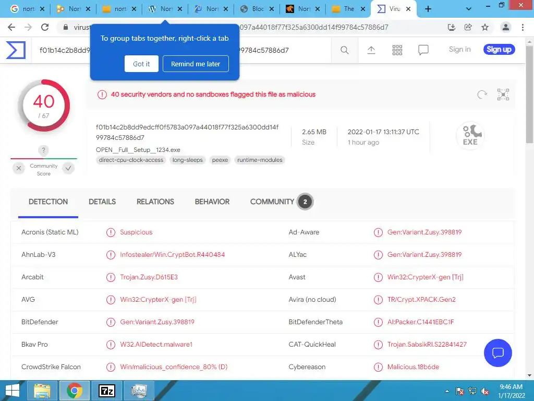This screenshot has width=534, height=401.
Task: Click the Sign in link
Action: pyautogui.click(x=459, y=50)
